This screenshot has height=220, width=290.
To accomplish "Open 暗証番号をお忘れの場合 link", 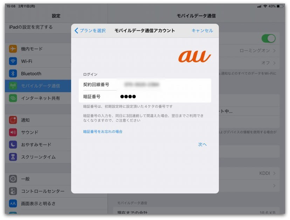I will tap(103, 132).
